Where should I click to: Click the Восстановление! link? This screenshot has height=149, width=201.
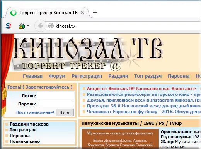tap(35, 112)
